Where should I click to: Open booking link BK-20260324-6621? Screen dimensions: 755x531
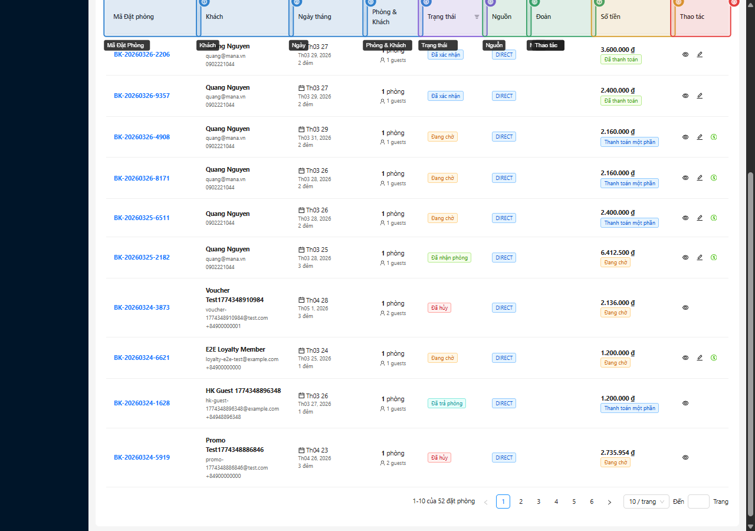tap(142, 358)
